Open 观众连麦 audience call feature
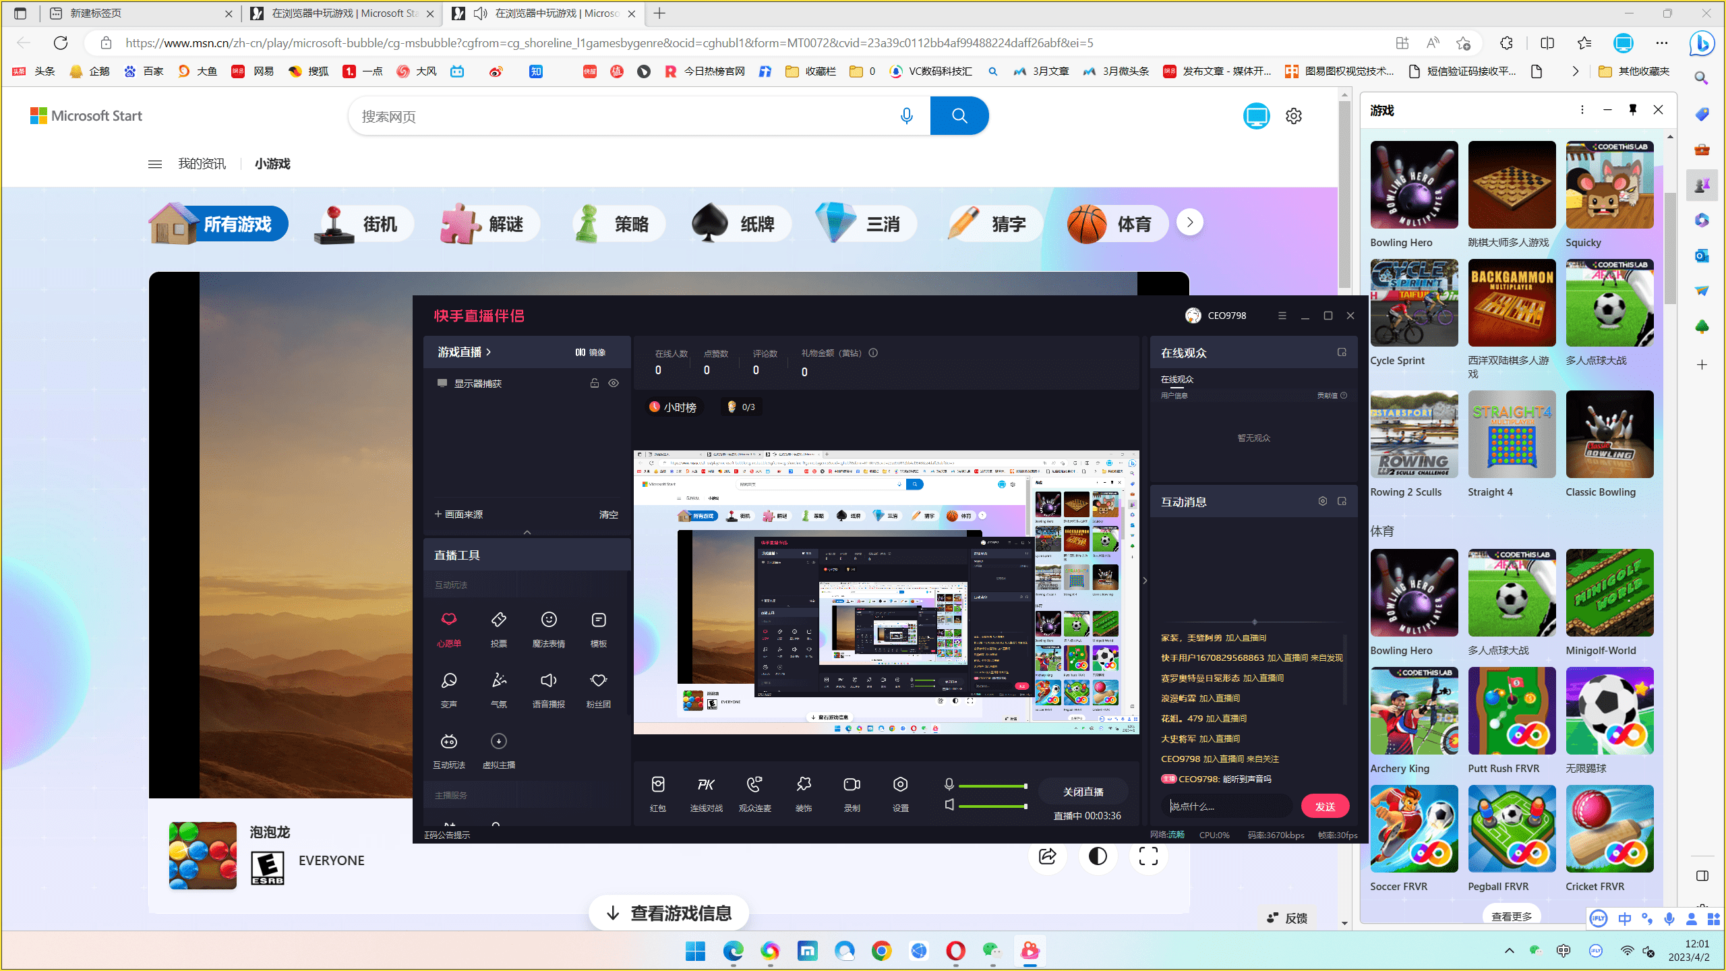The image size is (1726, 971). 754,794
